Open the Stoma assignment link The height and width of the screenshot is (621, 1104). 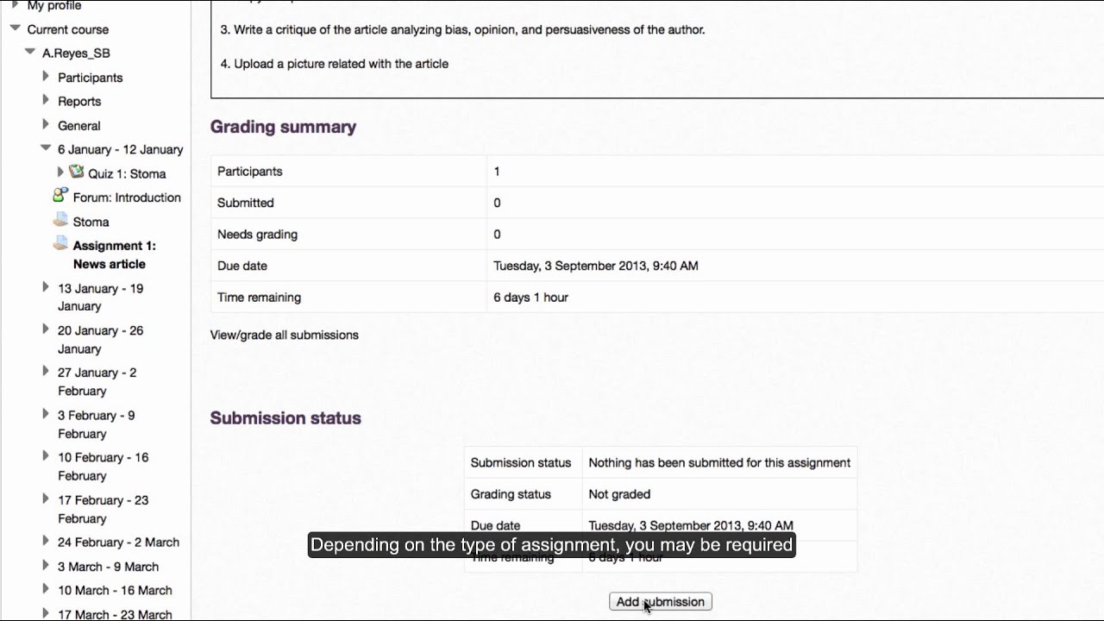(x=91, y=222)
